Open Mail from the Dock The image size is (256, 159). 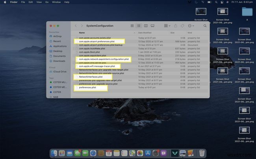coord(70,153)
